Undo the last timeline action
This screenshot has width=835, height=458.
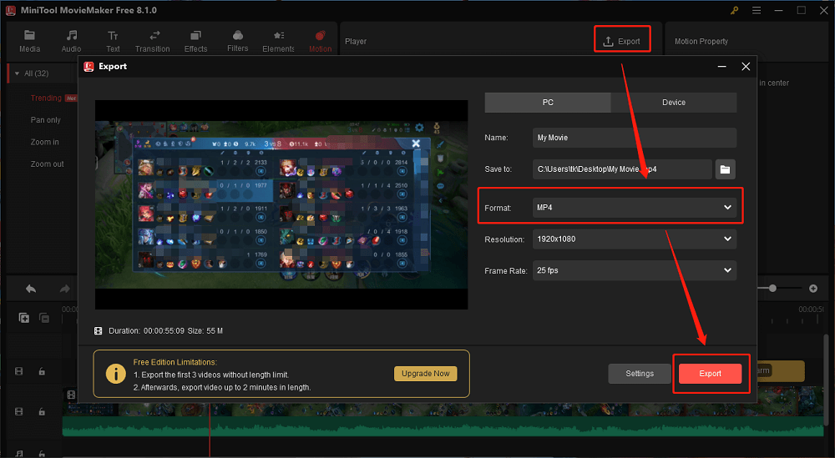point(31,289)
